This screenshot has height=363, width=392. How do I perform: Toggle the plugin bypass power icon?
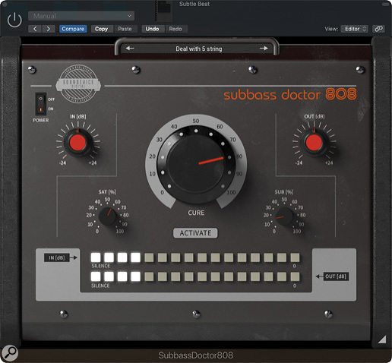coord(14,20)
